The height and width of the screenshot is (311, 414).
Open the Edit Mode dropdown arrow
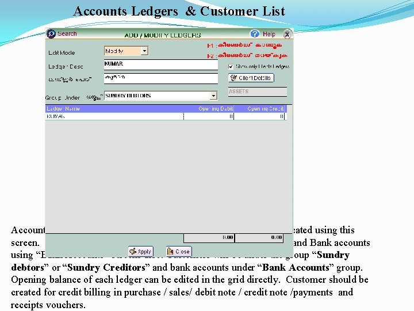tap(144, 51)
